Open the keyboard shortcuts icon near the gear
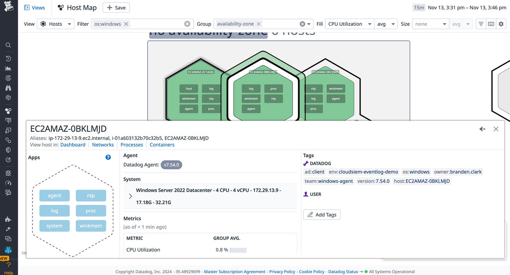The width and height of the screenshot is (510, 275). pos(491,24)
